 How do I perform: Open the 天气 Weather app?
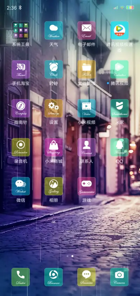(x=54, y=31)
